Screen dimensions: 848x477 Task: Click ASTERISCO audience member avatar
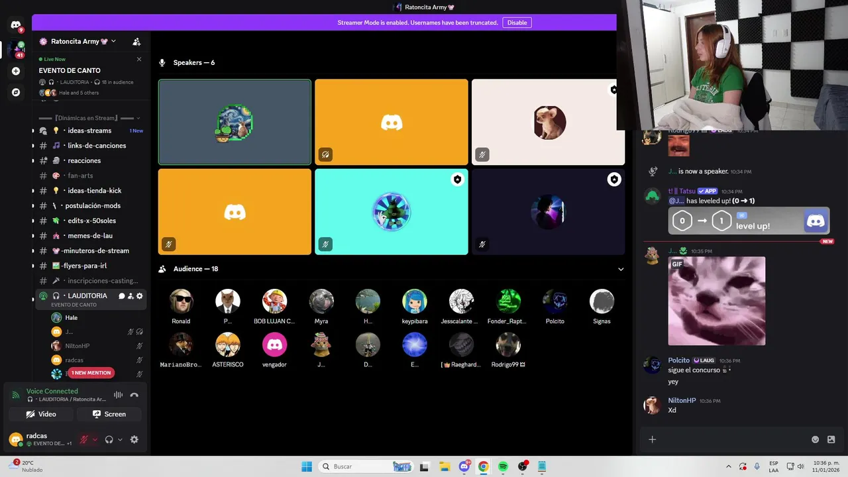point(228,344)
